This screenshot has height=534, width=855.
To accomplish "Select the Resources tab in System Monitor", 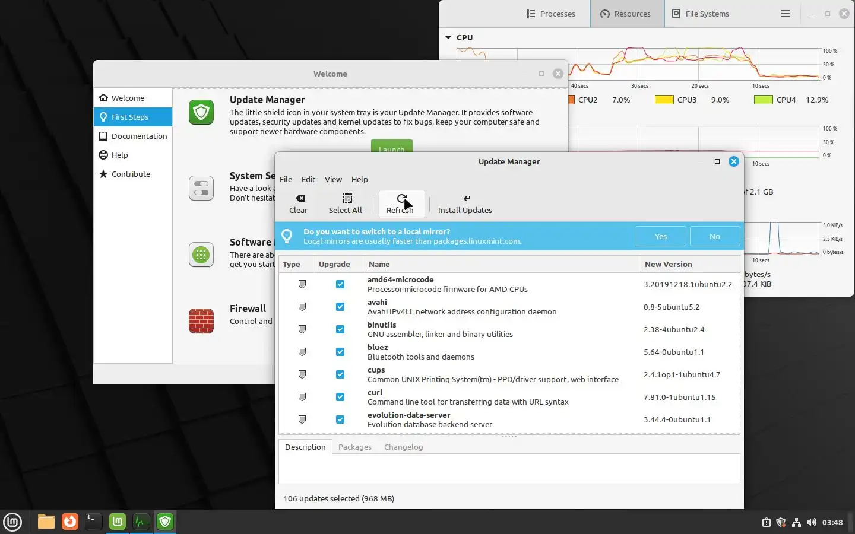I will (x=627, y=14).
